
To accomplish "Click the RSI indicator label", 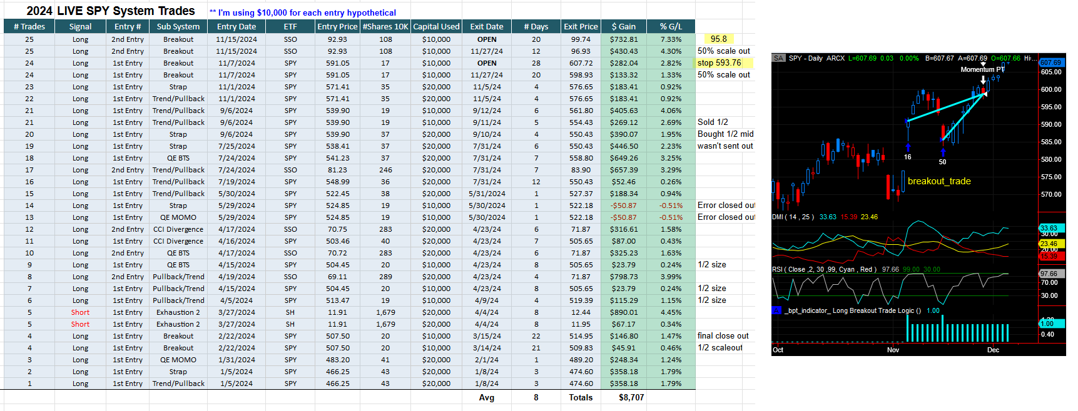I will 824,269.
